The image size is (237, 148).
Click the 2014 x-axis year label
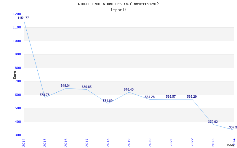coord(24,142)
